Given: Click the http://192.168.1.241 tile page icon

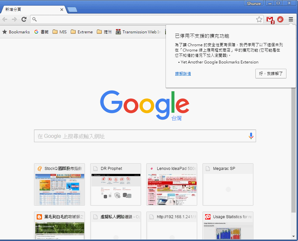Looking at the screenshot, I should (152, 217).
